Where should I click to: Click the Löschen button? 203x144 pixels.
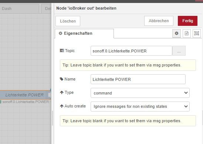coord(68,21)
